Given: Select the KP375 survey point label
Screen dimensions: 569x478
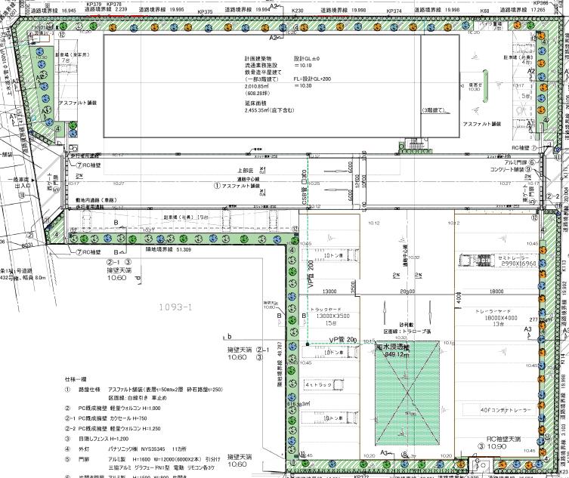Looking at the screenshot, I should click(x=205, y=12).
